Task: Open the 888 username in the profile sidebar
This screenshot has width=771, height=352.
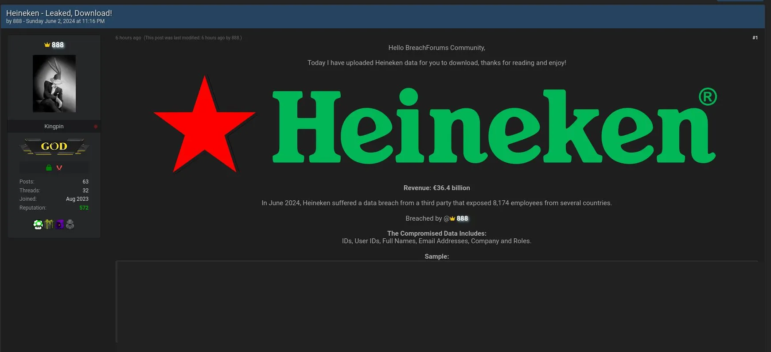Action: pos(58,45)
